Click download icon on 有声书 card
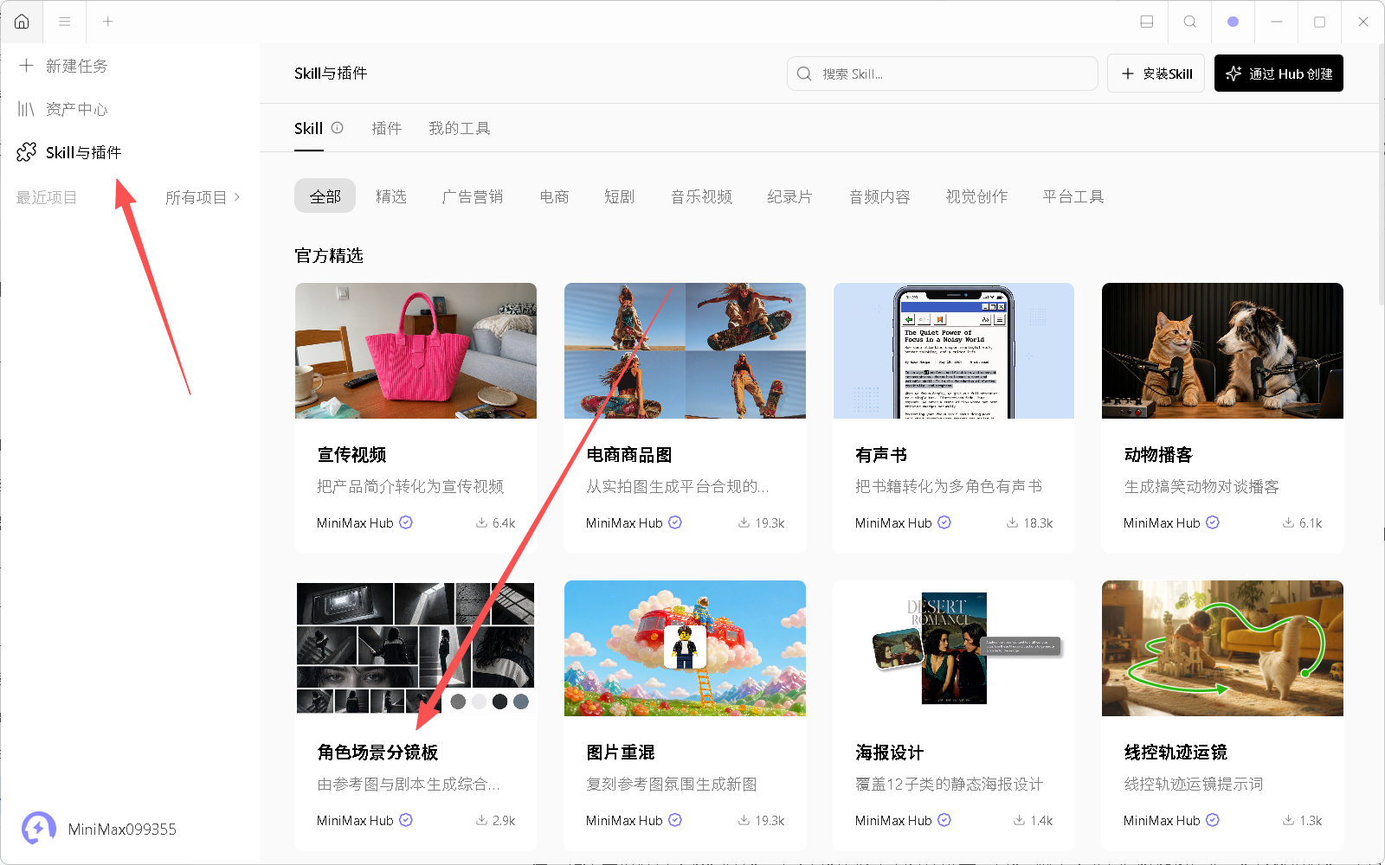 [x=1012, y=522]
